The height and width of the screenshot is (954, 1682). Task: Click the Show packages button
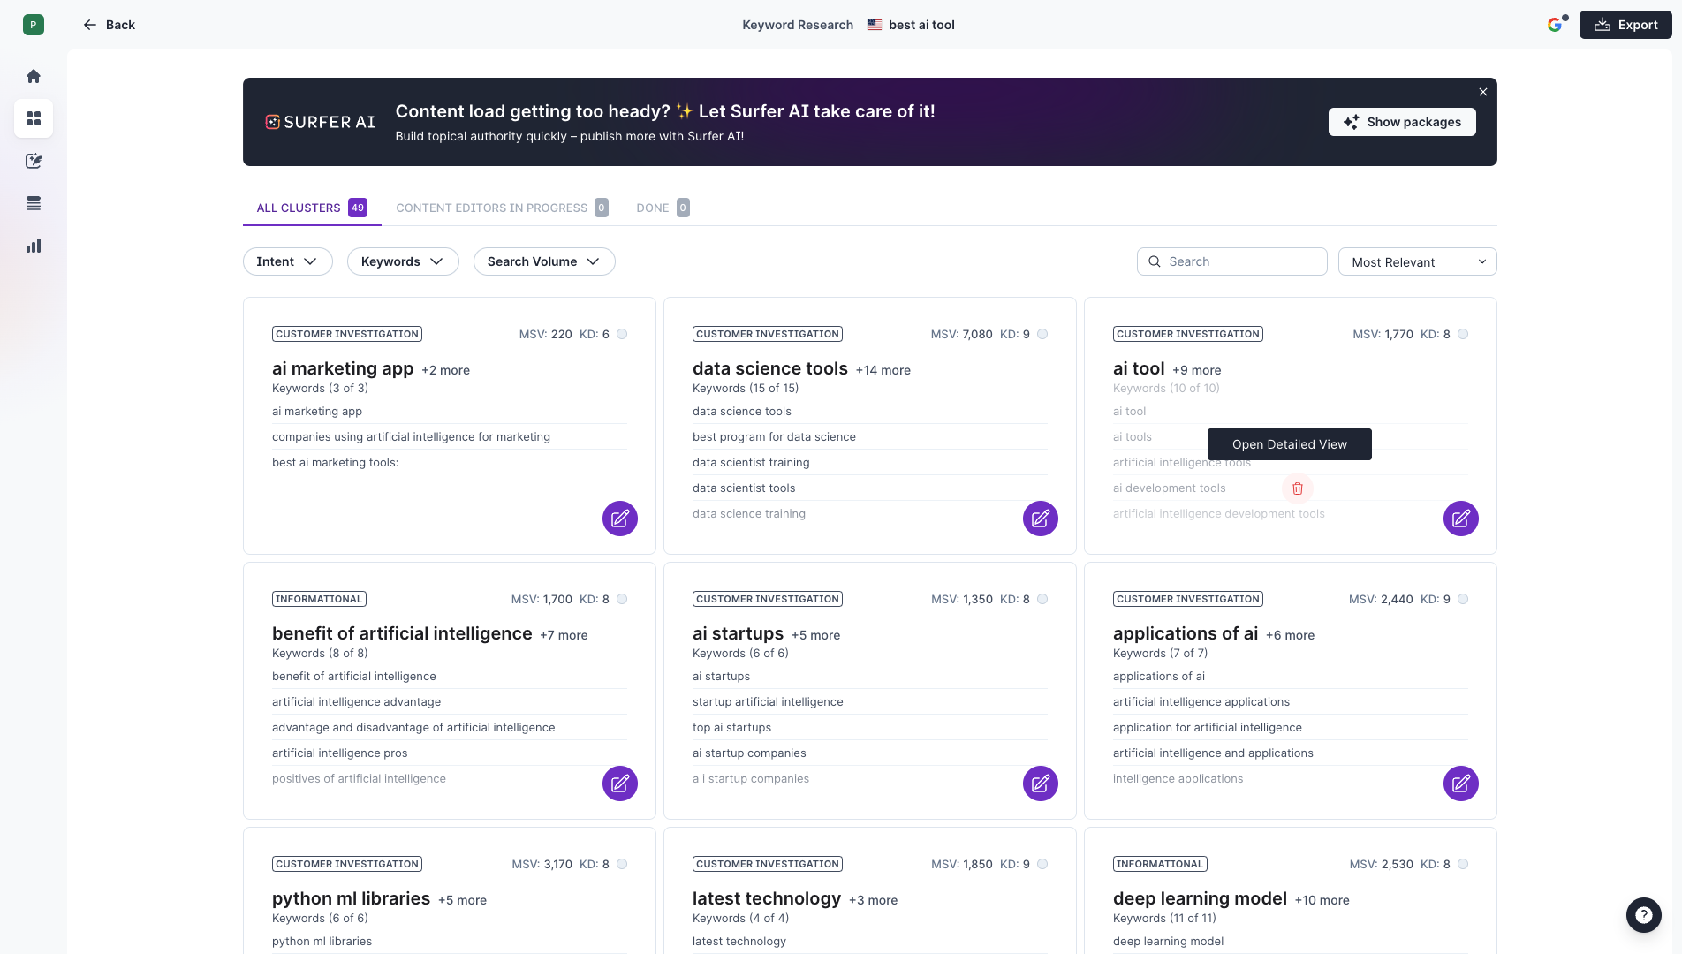click(x=1402, y=122)
